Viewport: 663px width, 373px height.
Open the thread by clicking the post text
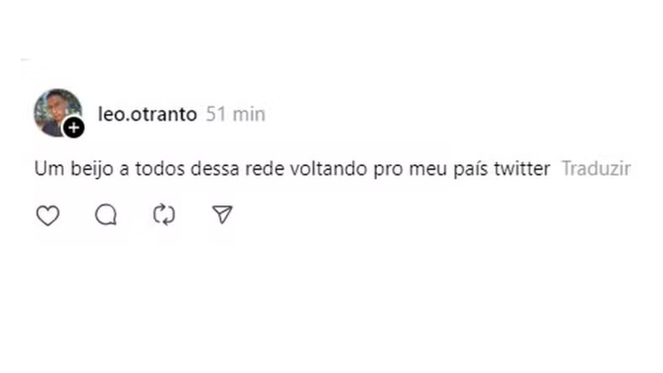292,169
